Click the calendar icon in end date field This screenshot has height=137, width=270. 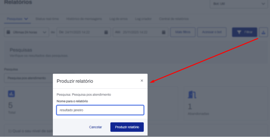click(x=163, y=32)
